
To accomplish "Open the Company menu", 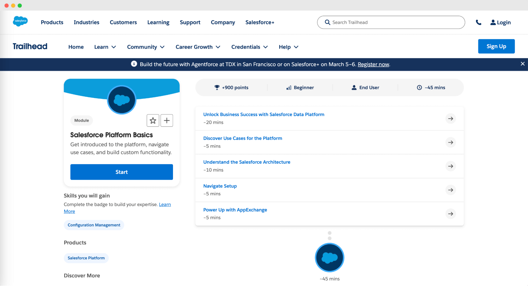I will [x=223, y=22].
